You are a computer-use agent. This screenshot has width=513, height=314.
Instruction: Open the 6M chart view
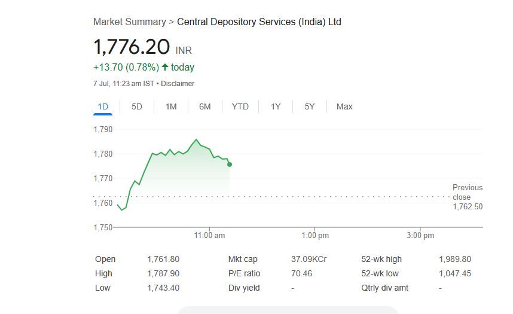[205, 106]
